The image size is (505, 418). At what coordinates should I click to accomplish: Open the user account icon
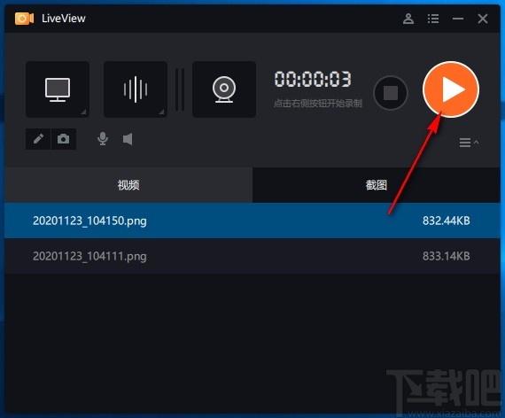point(408,19)
